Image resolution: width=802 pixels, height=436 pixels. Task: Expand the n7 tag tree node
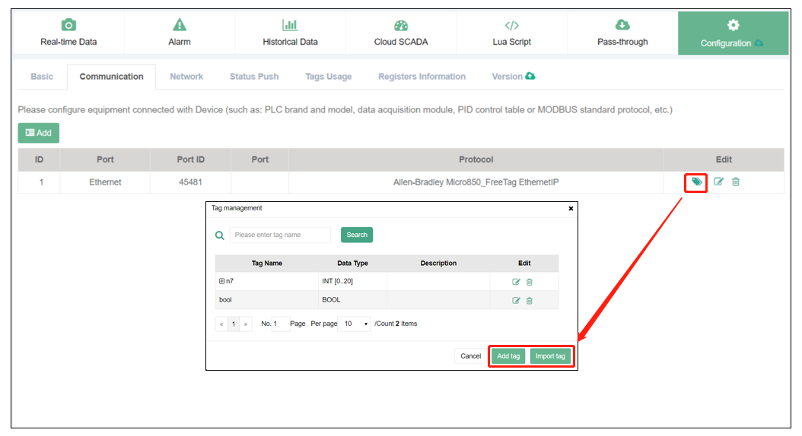(x=221, y=281)
